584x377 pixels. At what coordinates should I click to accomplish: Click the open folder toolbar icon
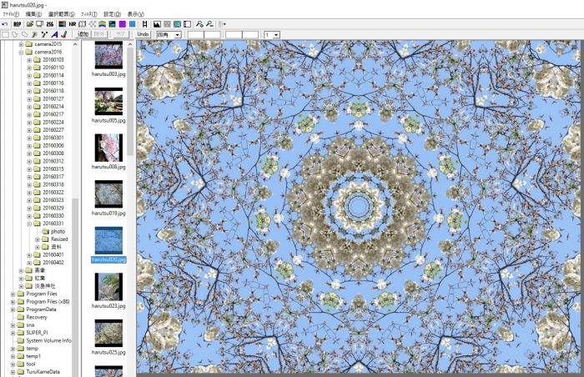coord(29,24)
